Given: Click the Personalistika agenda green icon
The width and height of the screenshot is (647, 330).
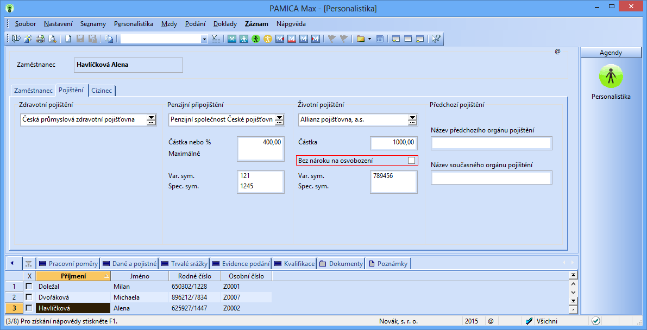Looking at the screenshot, I should [x=611, y=77].
